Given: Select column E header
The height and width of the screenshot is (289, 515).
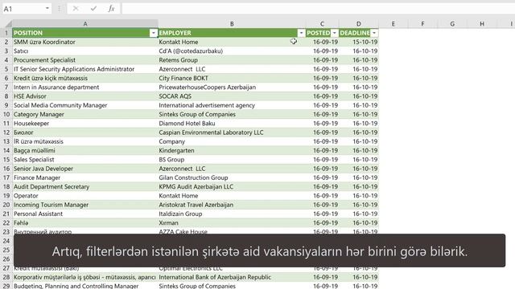Looking at the screenshot, I should click(x=393, y=23).
